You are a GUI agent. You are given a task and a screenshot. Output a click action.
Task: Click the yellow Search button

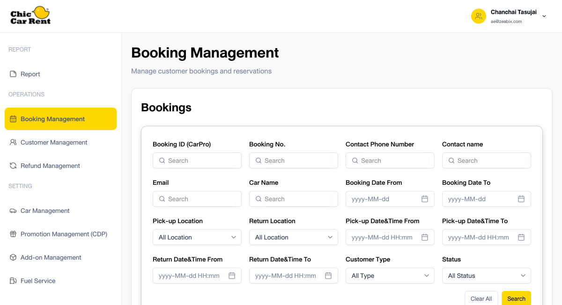point(516,298)
